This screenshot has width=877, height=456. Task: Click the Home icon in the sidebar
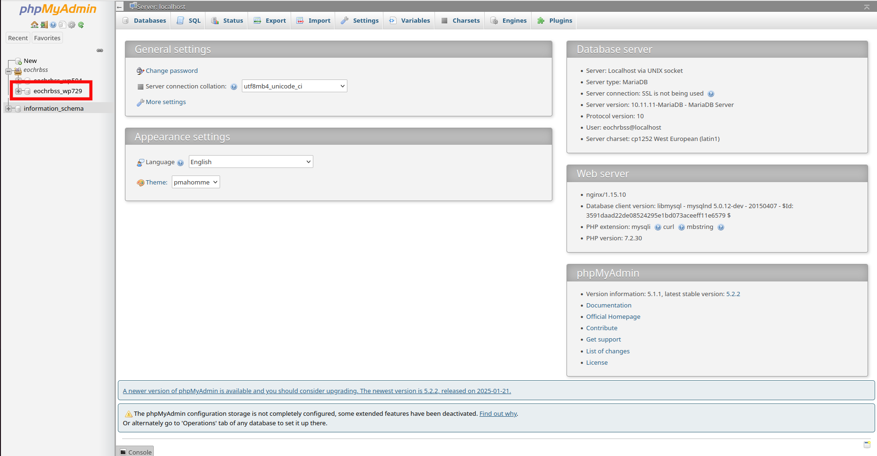pos(35,25)
